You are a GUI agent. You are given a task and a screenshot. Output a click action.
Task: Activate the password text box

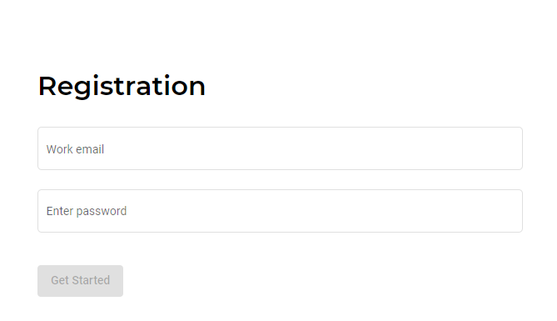pyautogui.click(x=280, y=211)
